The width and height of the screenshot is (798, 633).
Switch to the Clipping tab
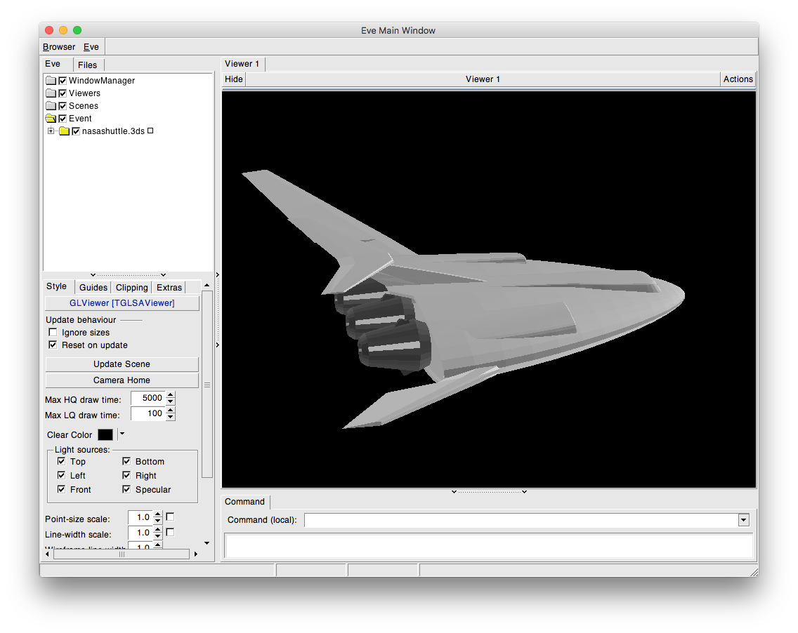pos(132,288)
